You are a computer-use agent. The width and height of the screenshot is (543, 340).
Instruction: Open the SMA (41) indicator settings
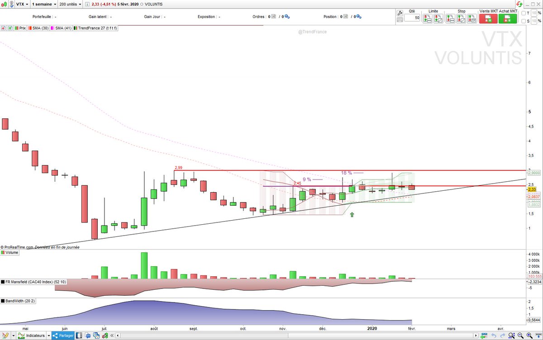tap(62, 28)
